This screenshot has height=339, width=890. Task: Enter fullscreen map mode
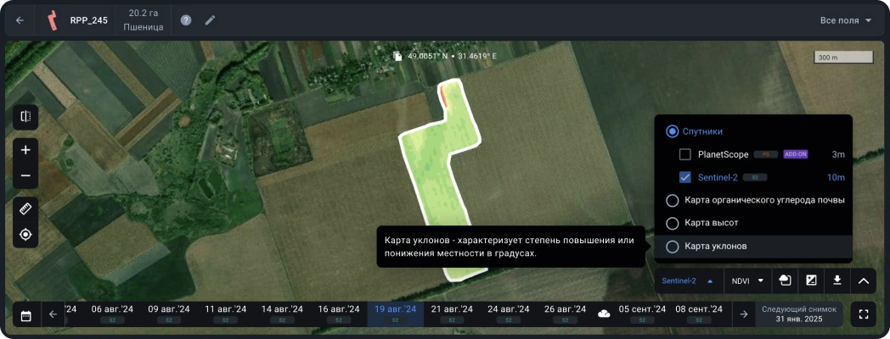[864, 314]
